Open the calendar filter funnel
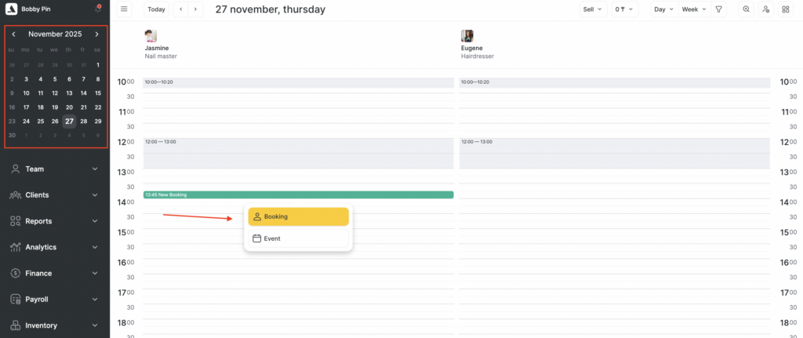 (x=719, y=9)
